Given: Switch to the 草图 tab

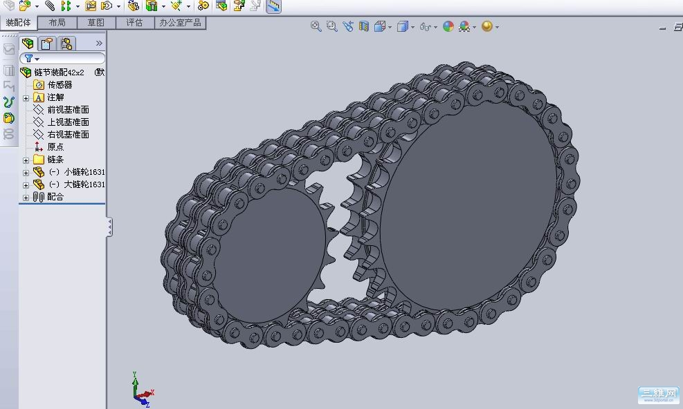Looking at the screenshot, I should tap(95, 23).
